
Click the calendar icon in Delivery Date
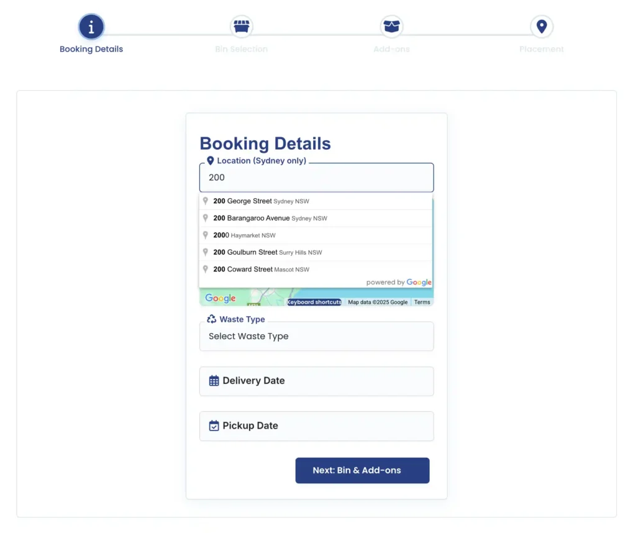(x=214, y=380)
